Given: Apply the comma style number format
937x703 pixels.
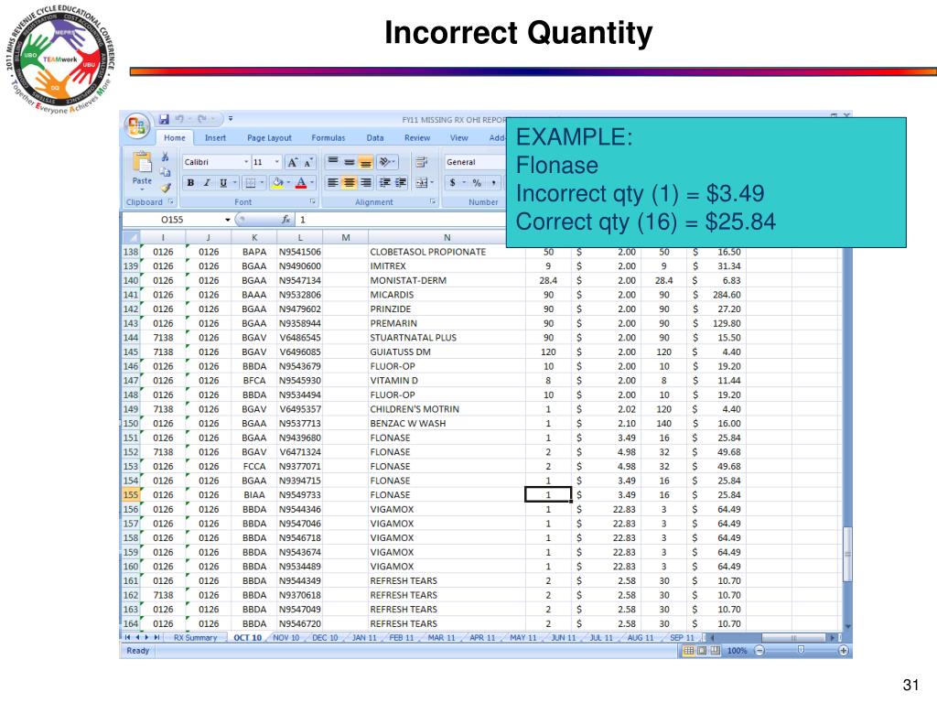Looking at the screenshot, I should pyautogui.click(x=493, y=183).
